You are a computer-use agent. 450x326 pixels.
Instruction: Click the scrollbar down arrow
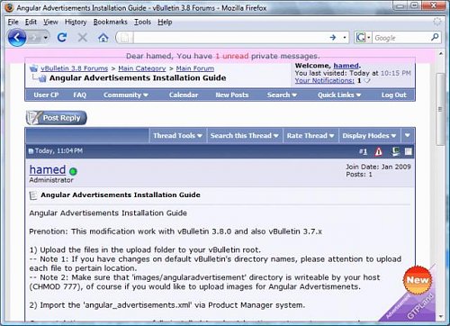coord(440,316)
